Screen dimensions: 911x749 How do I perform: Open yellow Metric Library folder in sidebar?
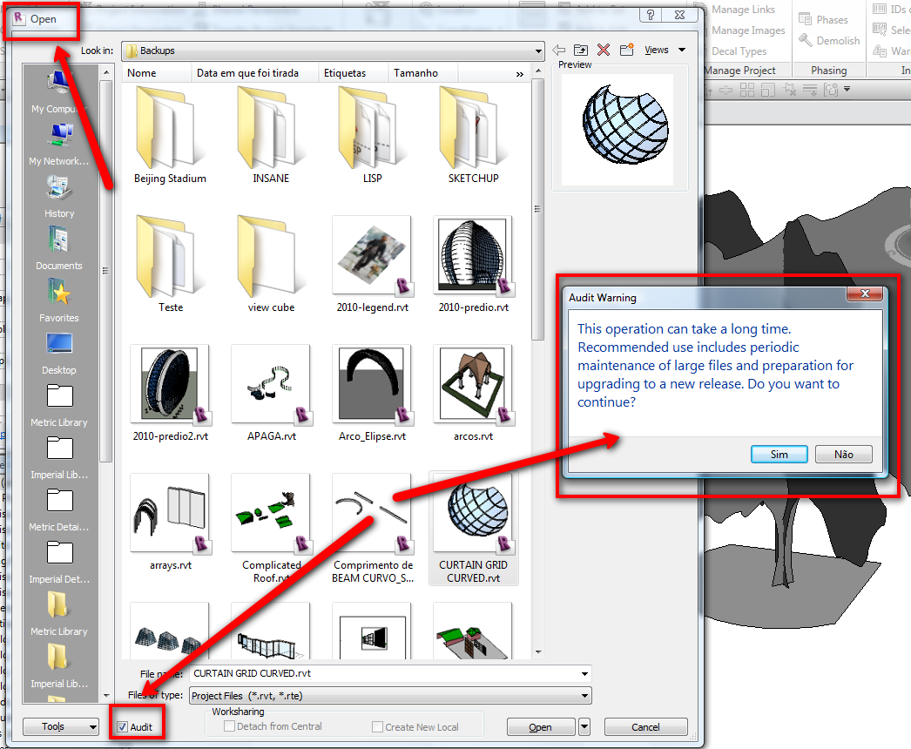click(59, 615)
